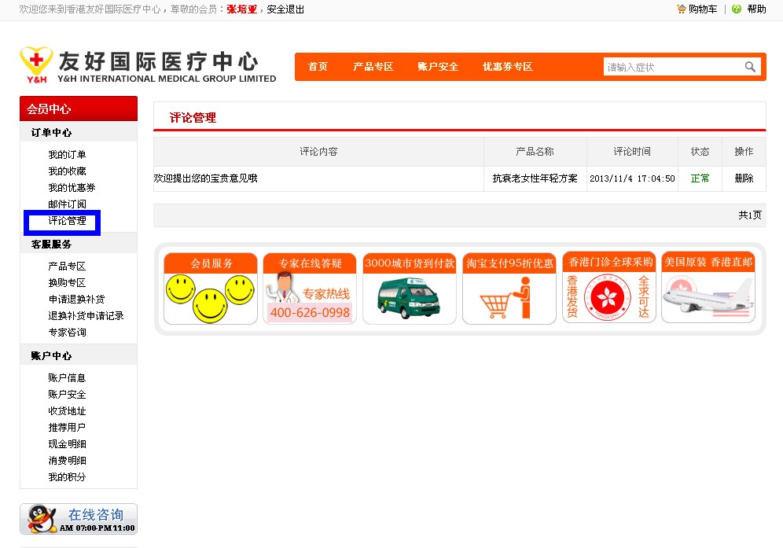Open the coupon zone (优惠券专区) tab
Viewport: 783px width, 548px height.
(508, 67)
